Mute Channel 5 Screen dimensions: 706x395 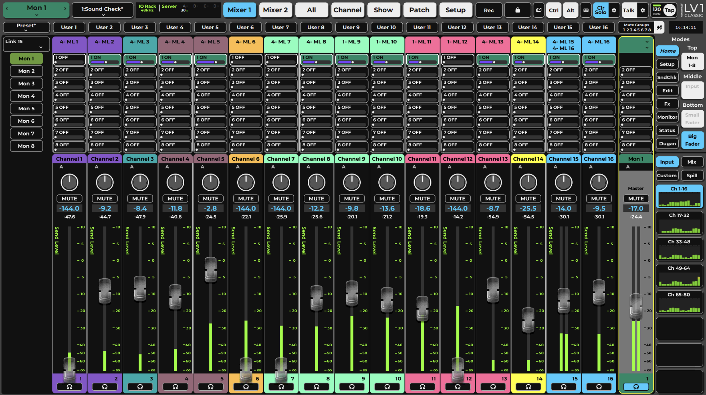click(211, 198)
